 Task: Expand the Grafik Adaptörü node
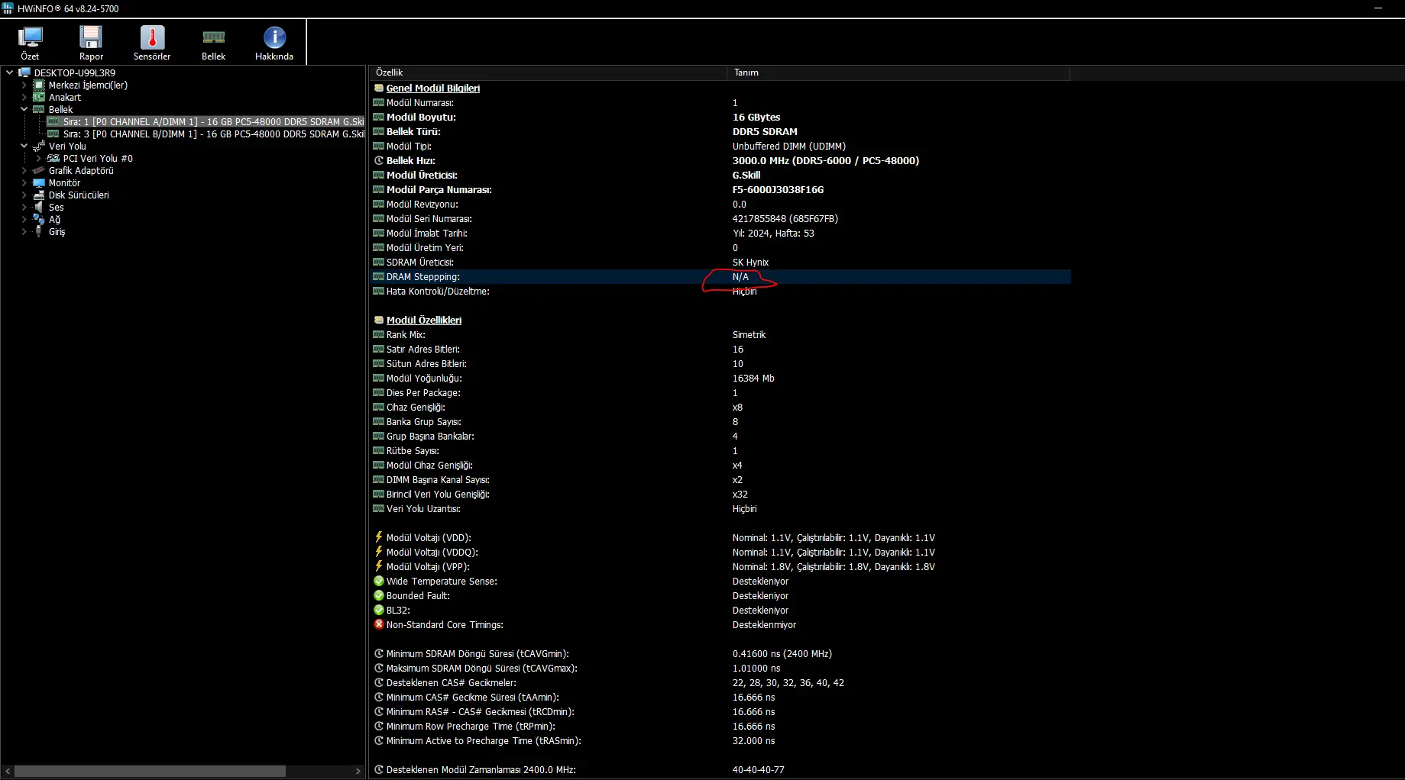click(24, 170)
